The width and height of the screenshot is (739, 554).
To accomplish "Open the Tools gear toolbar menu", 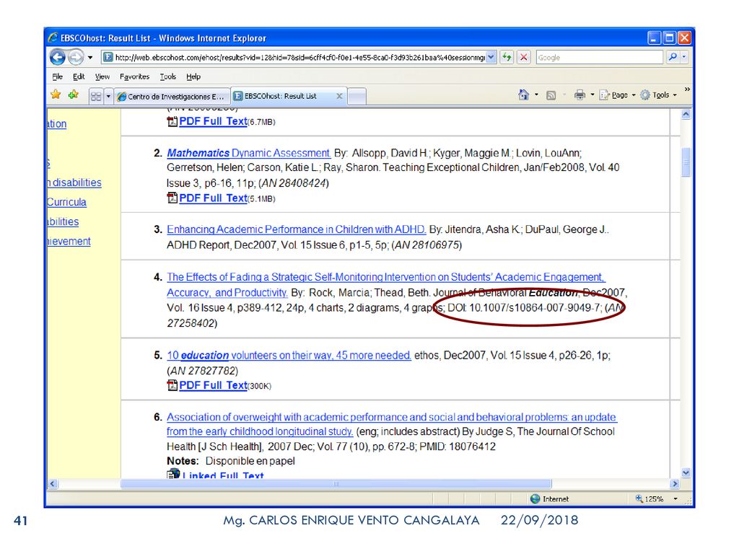I will 658,95.
